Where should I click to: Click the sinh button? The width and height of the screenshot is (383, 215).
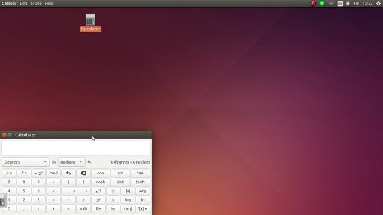click(120, 182)
